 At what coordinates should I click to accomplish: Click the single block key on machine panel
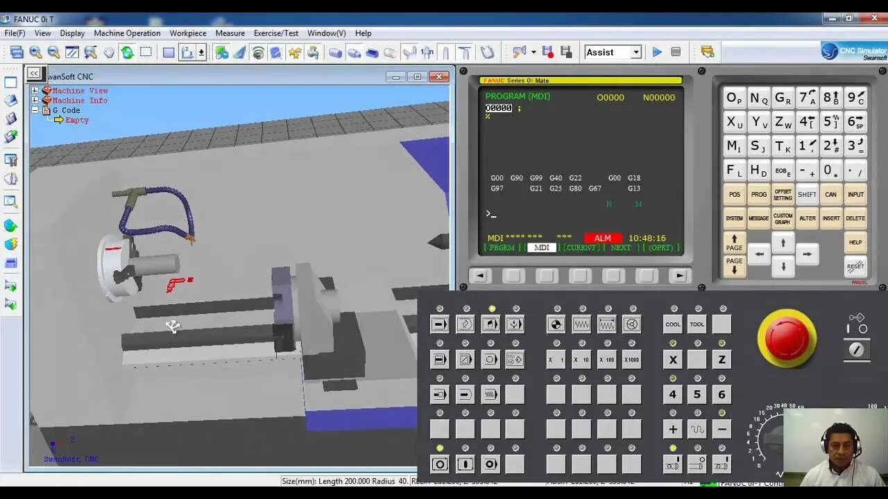tap(440, 359)
